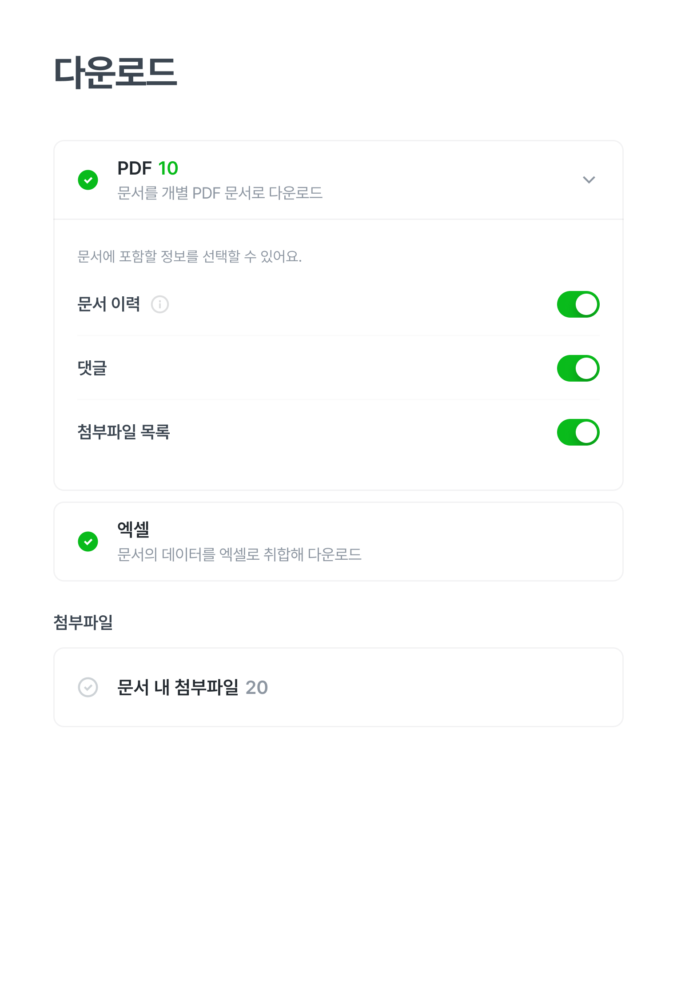This screenshot has width=677, height=984.
Task: Uncheck the green PDF selection checkmark
Action: pos(88,180)
